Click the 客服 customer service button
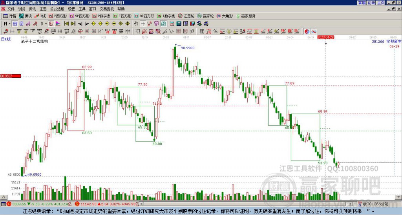Viewport: 402px width, 215px height. point(362,3)
